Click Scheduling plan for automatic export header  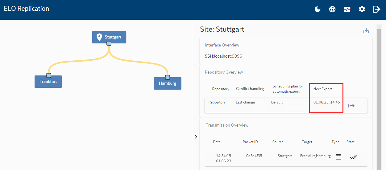[x=288, y=89]
